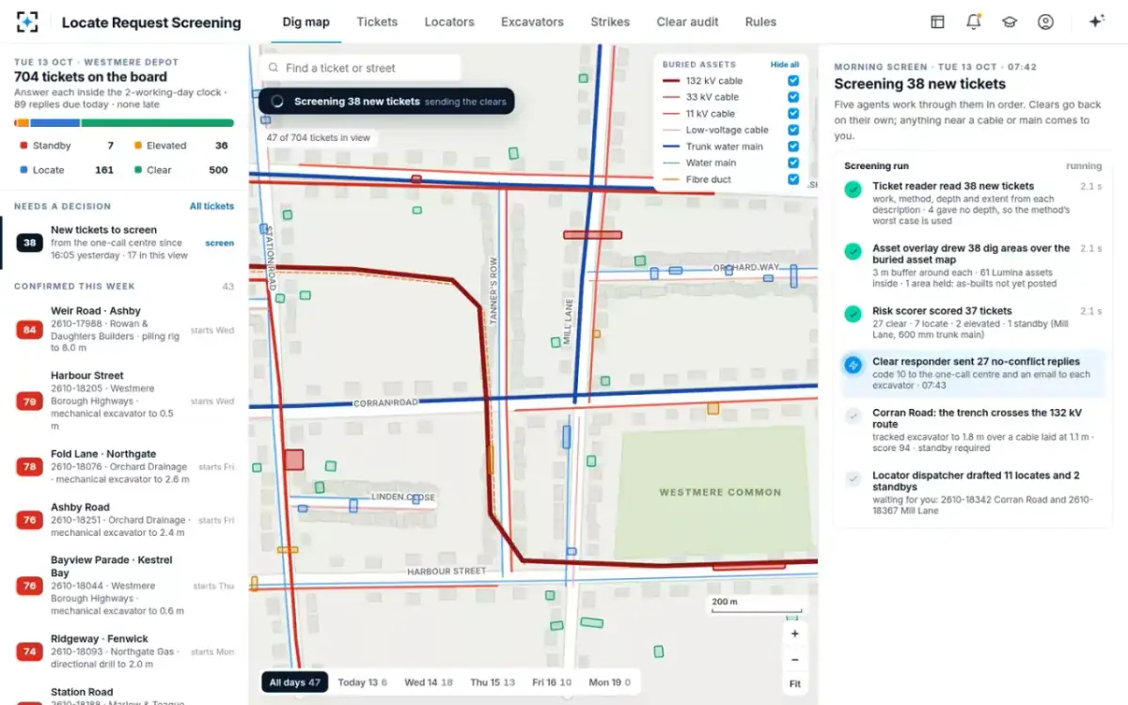Screen dimensions: 1128x705
Task: Click the All tickets link
Action: [211, 206]
